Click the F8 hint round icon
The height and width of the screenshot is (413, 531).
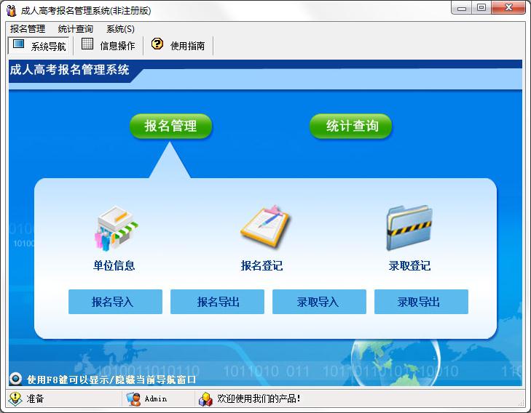(15, 379)
